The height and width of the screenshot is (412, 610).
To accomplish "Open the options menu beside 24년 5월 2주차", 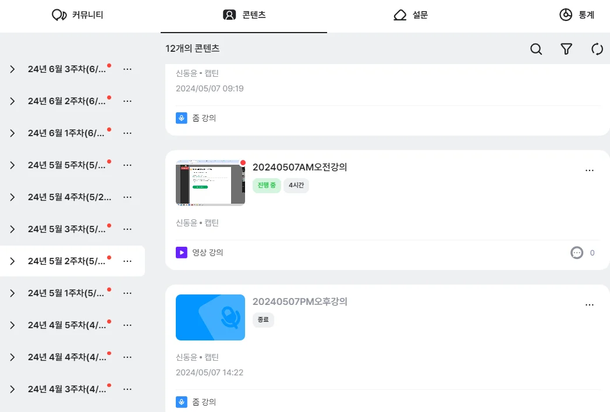I will coord(127,261).
